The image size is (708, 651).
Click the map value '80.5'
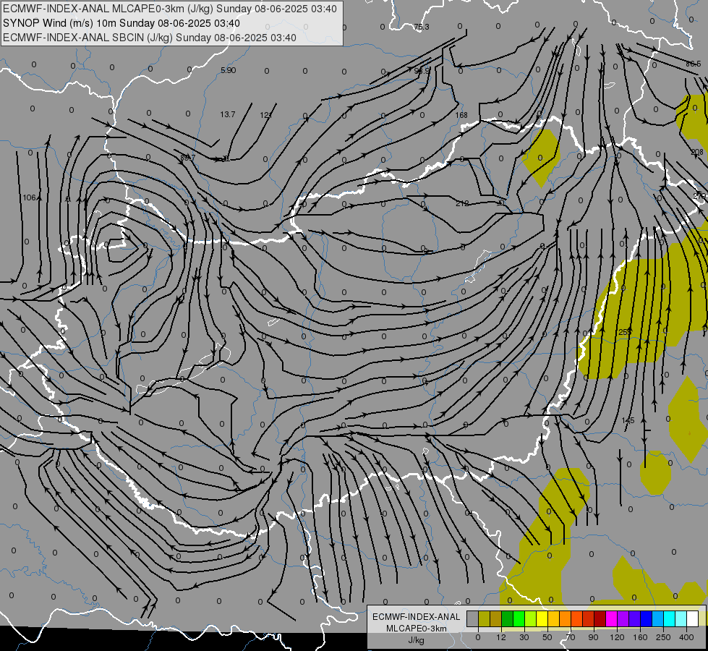[x=693, y=64]
